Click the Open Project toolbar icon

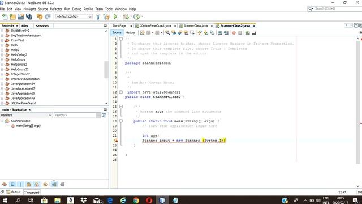(21, 16)
